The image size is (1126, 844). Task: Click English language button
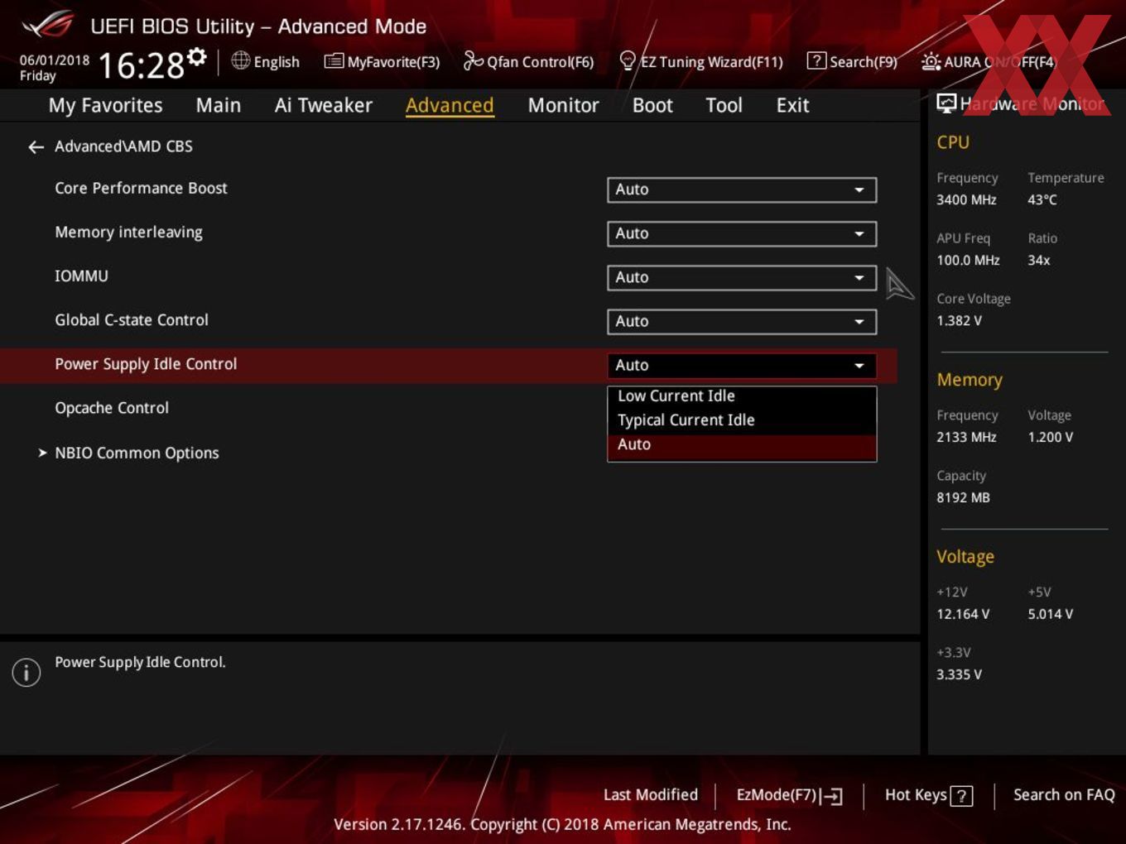[x=277, y=62]
